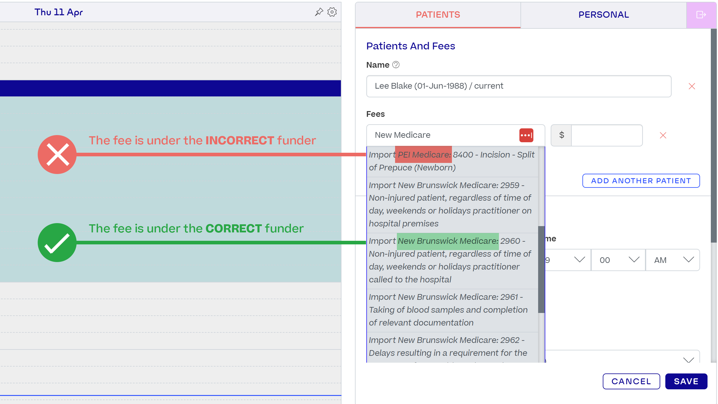Pin the Thu 11 Apr calendar column
Screen dimensions: 718x404
(319, 12)
